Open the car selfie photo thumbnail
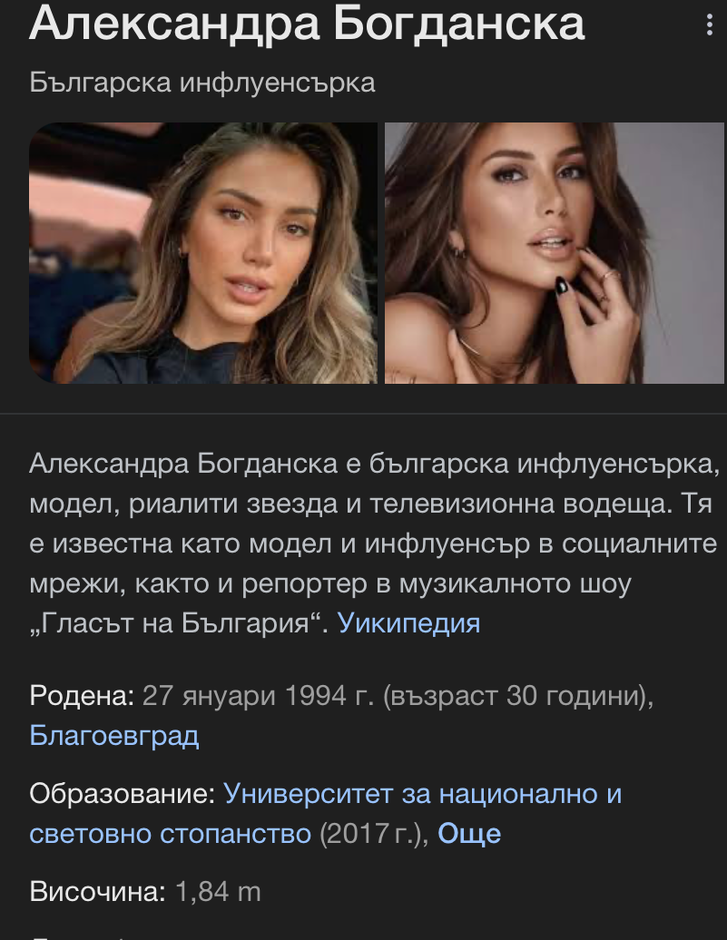 click(203, 253)
